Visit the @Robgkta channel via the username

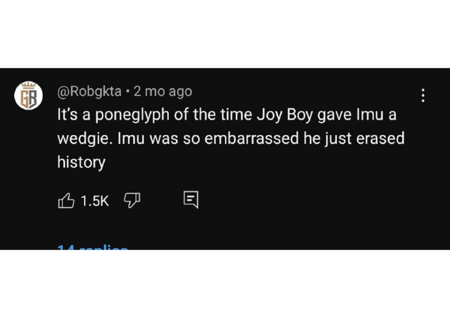[x=89, y=91]
